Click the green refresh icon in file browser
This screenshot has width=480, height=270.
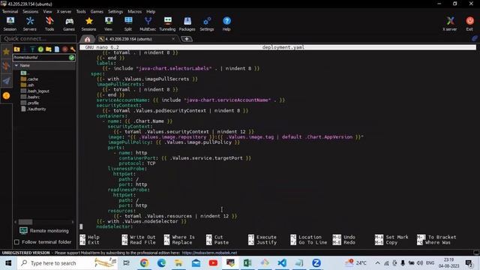40,49
